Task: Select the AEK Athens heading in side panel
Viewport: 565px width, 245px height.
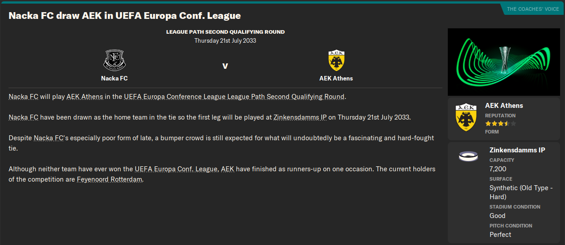Action: coord(504,106)
